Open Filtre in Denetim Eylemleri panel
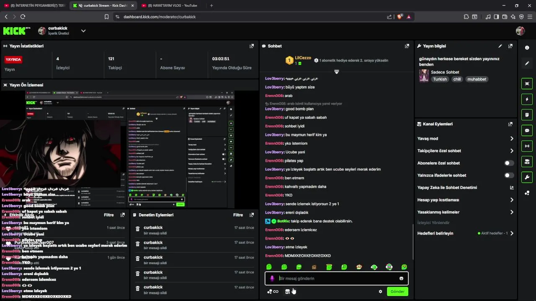536x301 pixels. click(x=238, y=215)
